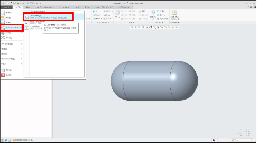Click the Undo arrow in quick access toolbar

point(18,3)
